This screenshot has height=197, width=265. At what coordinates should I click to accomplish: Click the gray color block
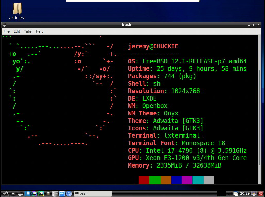click(209, 180)
